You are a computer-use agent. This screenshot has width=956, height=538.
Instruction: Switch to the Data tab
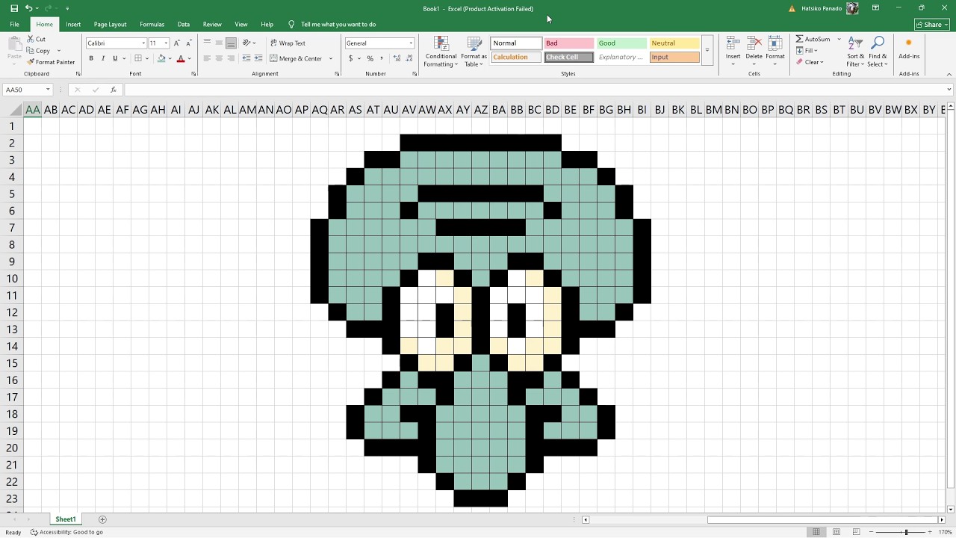[184, 24]
